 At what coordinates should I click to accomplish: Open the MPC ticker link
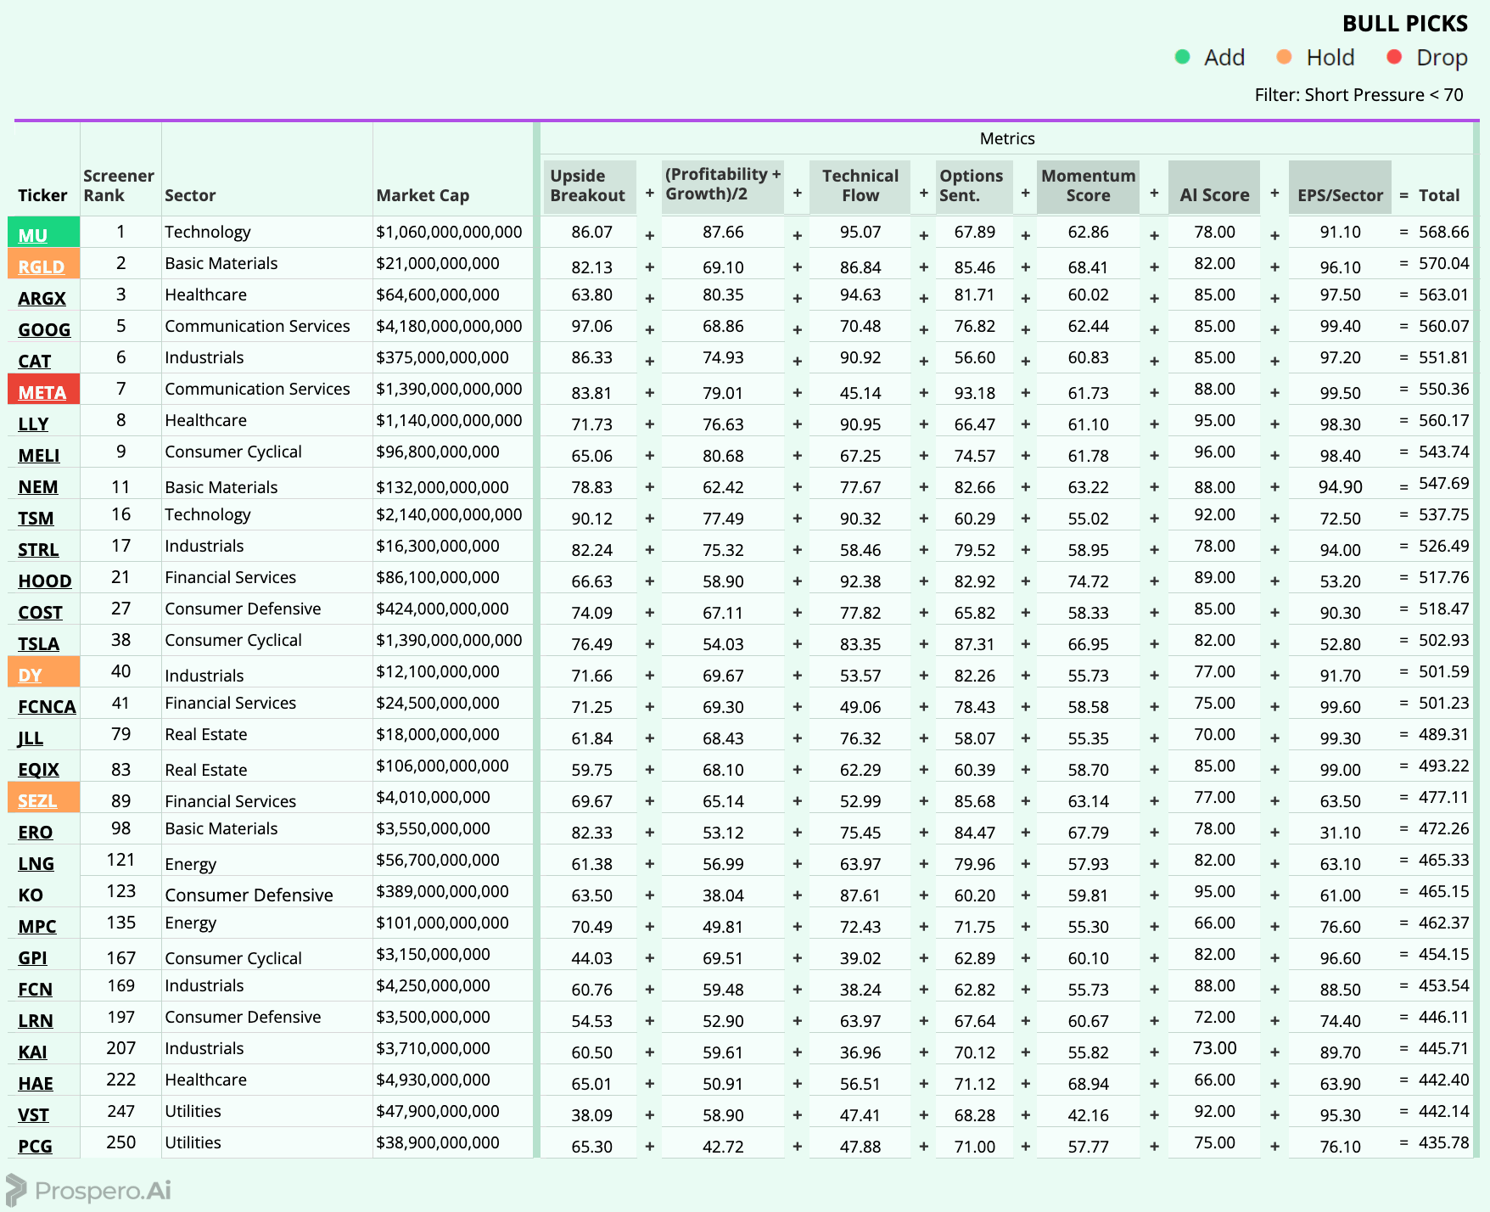click(x=37, y=926)
